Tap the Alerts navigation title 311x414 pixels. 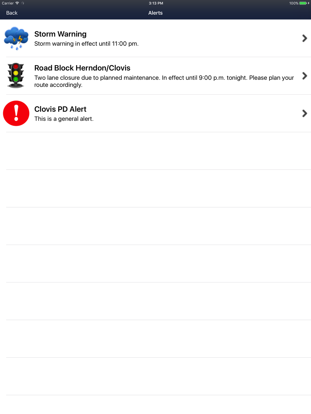click(x=155, y=13)
